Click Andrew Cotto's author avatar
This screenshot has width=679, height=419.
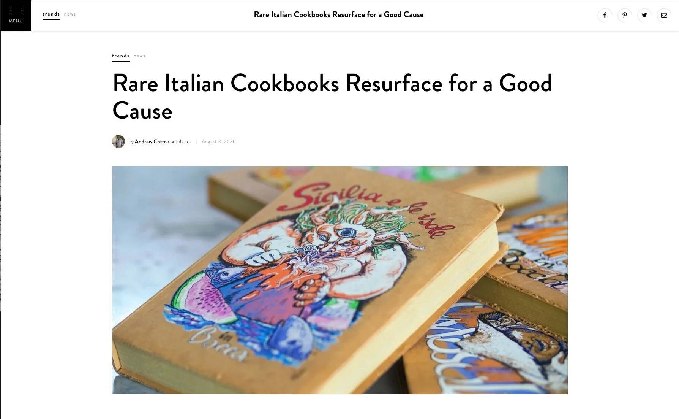pos(118,141)
